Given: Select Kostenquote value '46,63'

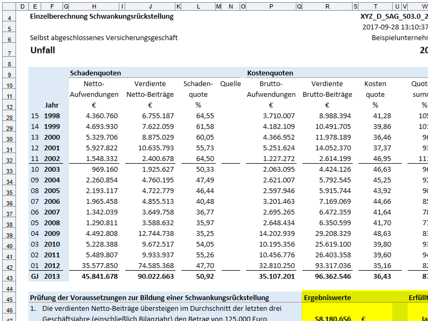Looking at the screenshot, I should (x=382, y=170).
